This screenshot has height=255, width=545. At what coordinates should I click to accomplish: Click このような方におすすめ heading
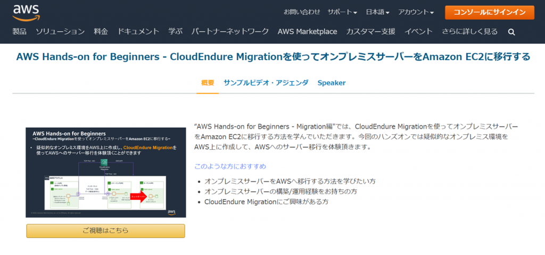pos(230,166)
